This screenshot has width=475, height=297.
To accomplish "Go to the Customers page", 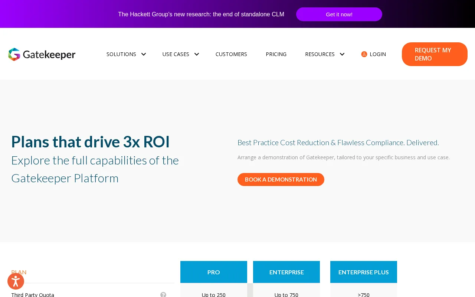I will [231, 54].
